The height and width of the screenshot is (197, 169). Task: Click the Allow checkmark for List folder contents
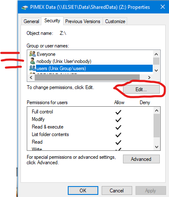tap(118, 135)
